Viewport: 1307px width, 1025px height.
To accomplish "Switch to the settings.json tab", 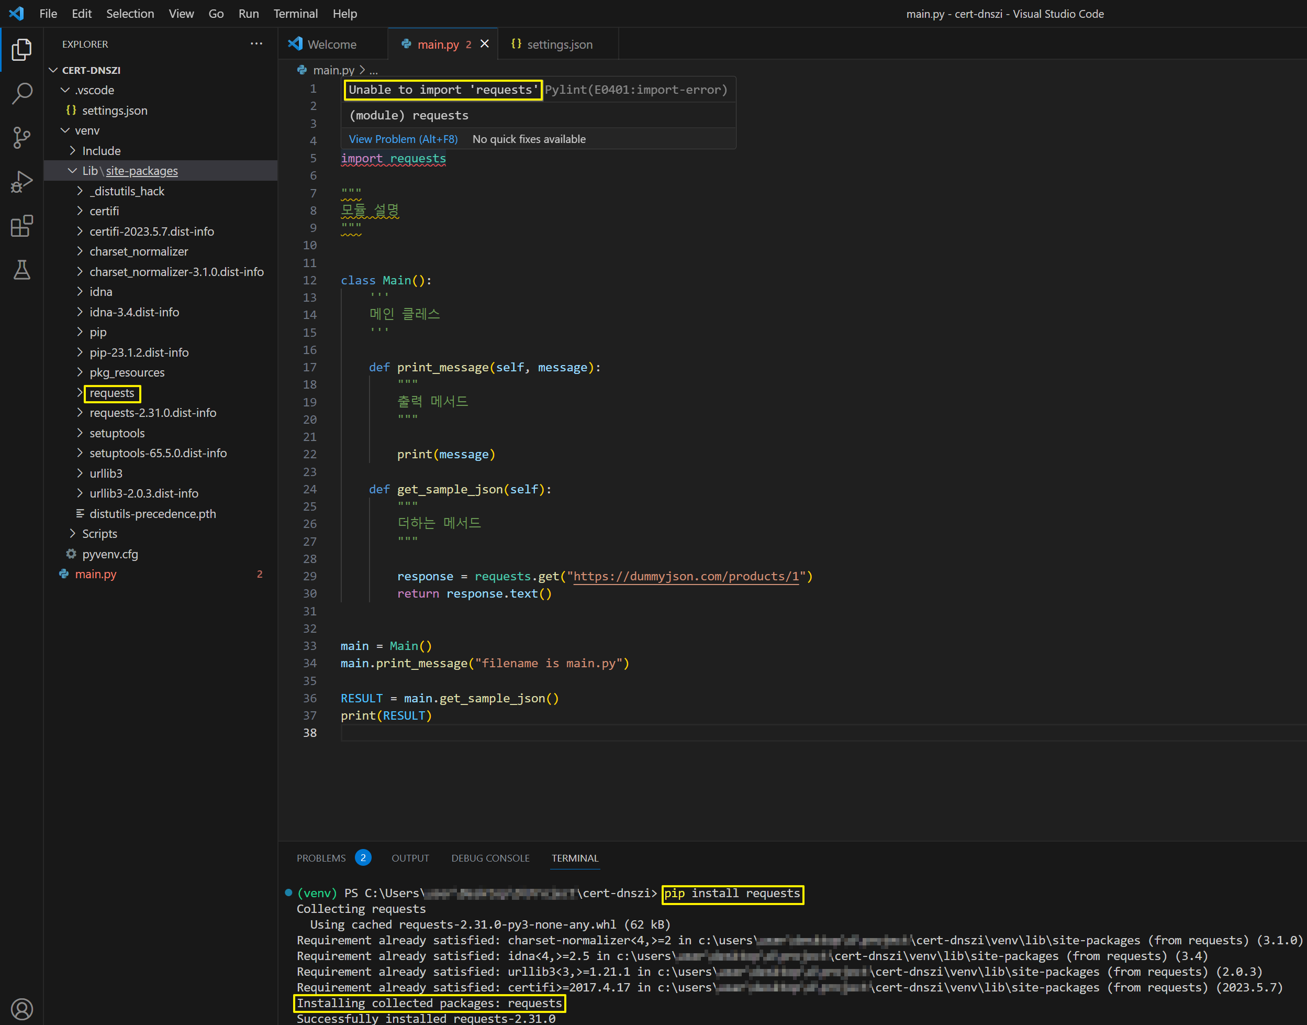I will pyautogui.click(x=559, y=45).
